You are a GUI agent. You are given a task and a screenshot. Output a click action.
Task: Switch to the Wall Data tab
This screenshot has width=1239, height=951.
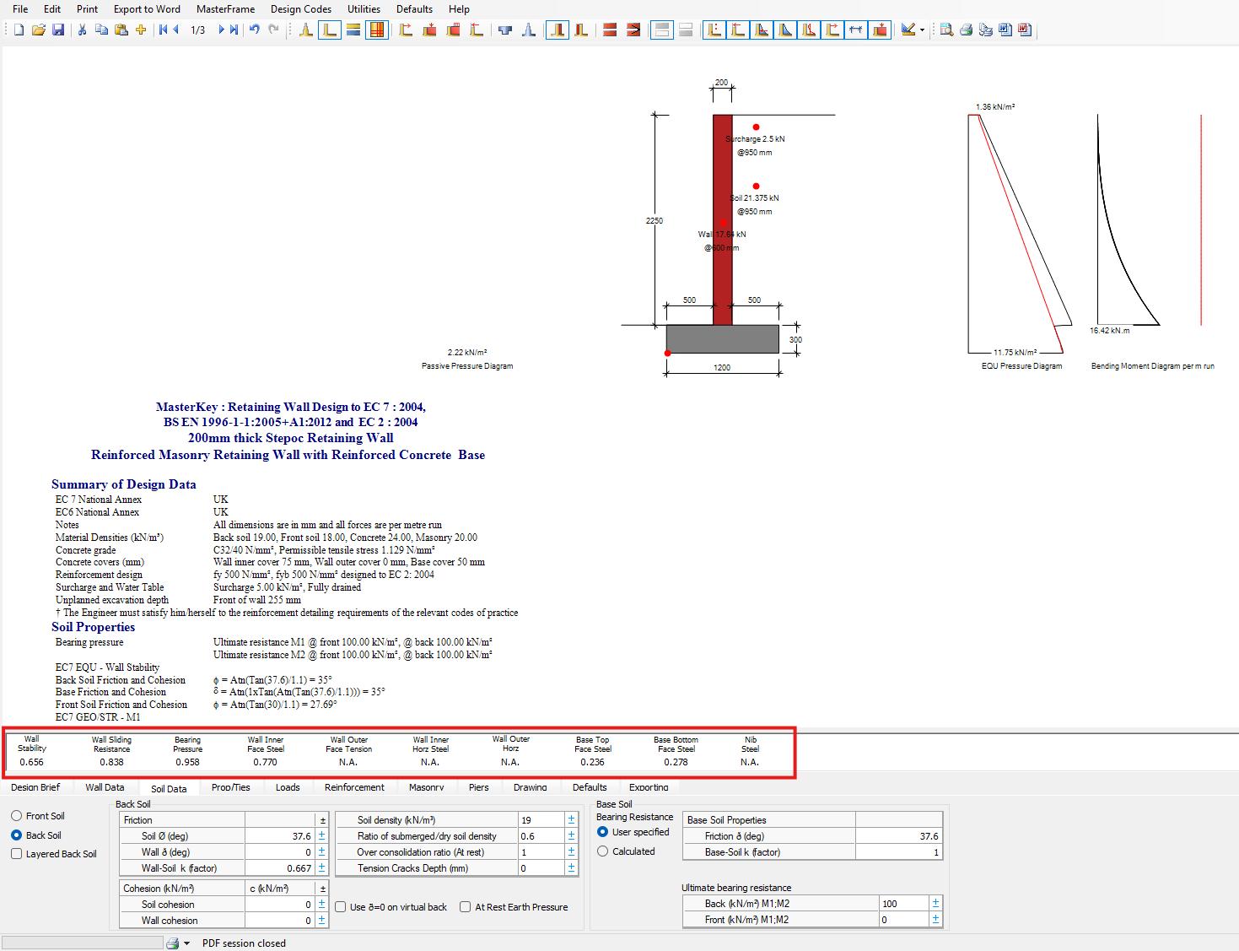(105, 787)
